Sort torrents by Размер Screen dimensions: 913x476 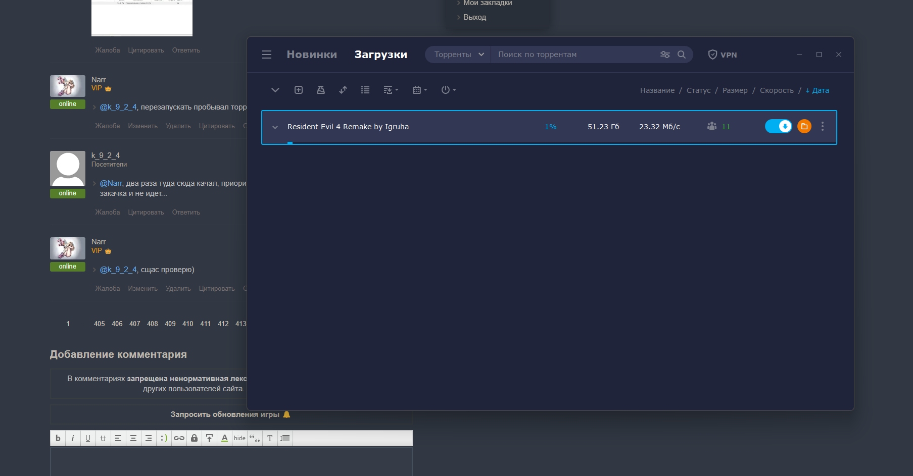click(x=735, y=90)
